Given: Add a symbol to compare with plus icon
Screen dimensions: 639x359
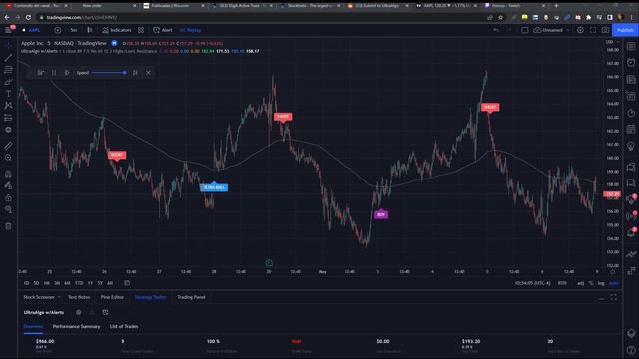Looking at the screenshot, I should [58, 30].
